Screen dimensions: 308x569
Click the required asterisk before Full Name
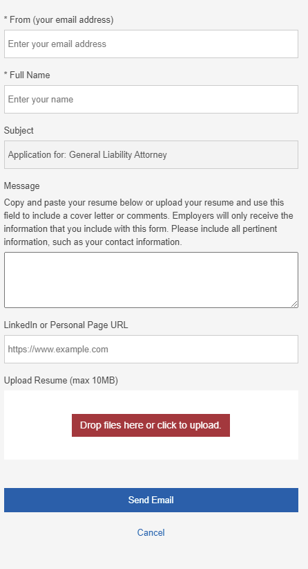pyautogui.click(x=6, y=74)
